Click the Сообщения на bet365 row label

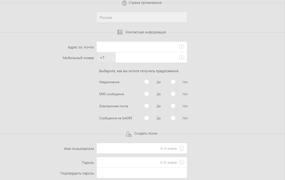[x=116, y=118]
